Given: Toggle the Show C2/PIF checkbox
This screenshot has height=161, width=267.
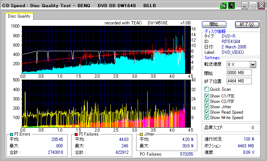Looking at the screenshot, I should coord(207,101).
